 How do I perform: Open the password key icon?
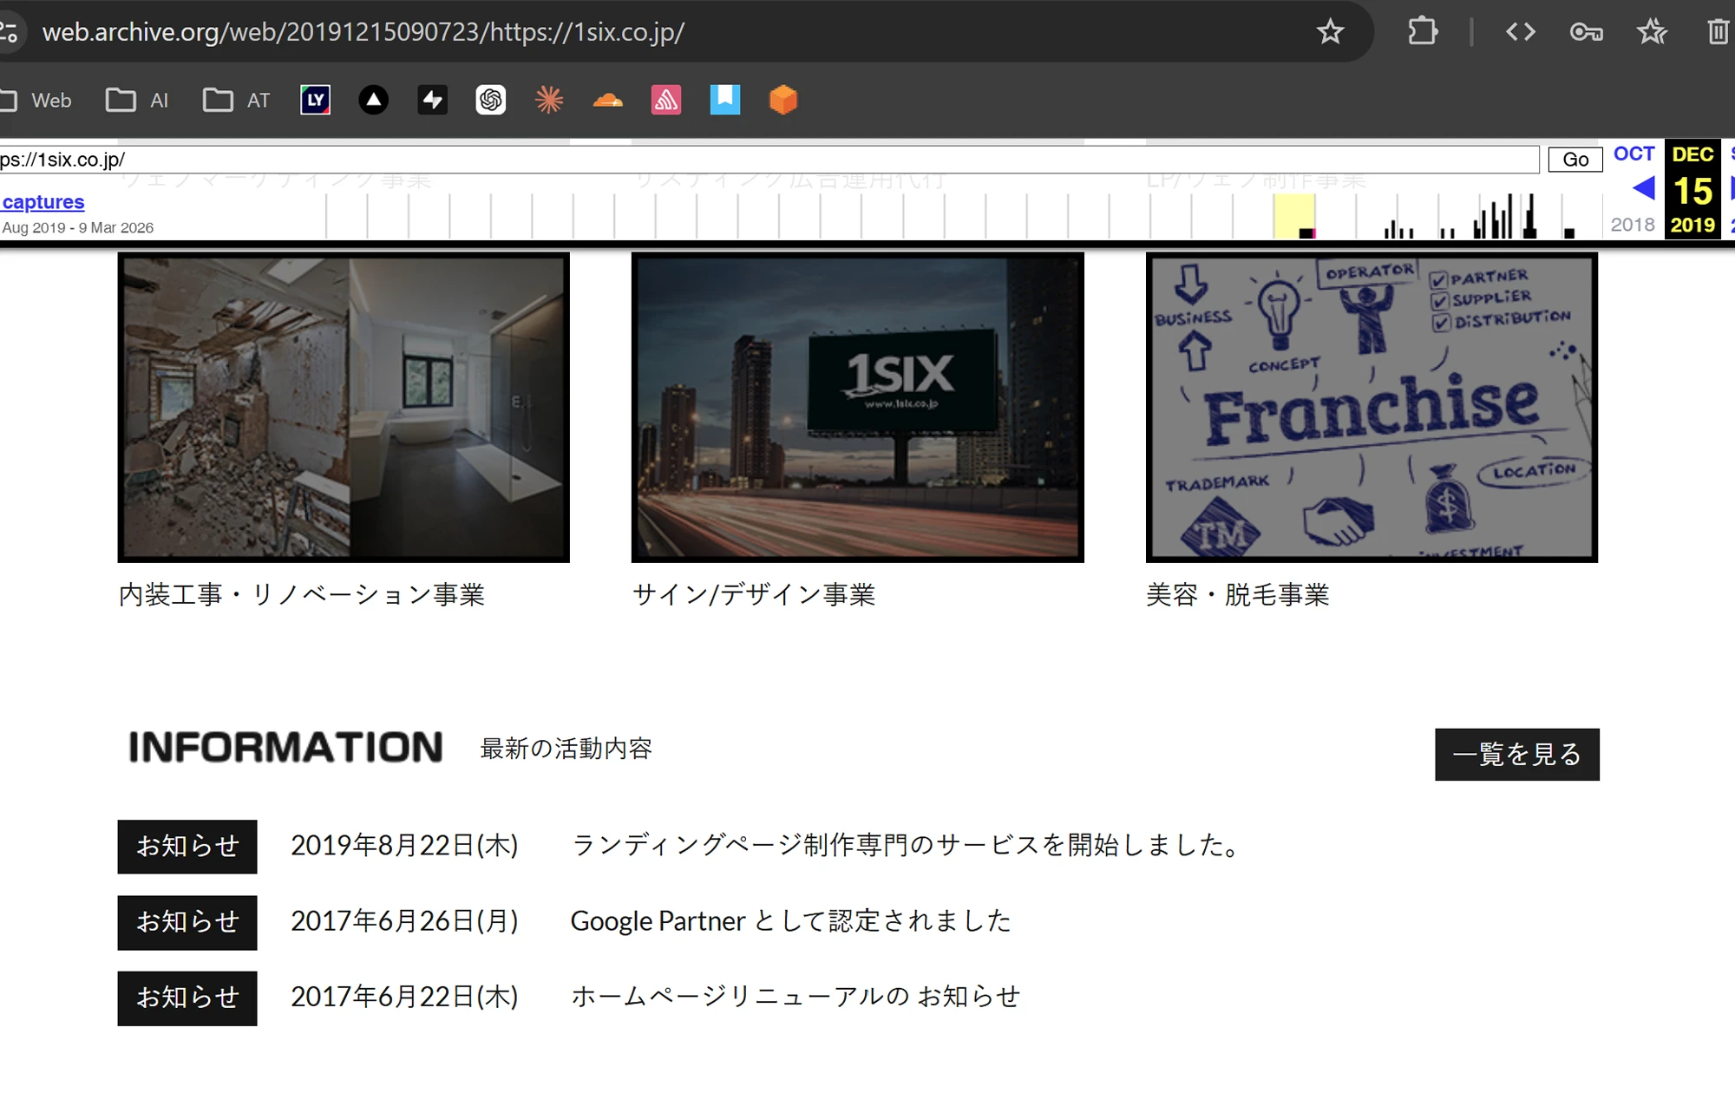point(1587,32)
